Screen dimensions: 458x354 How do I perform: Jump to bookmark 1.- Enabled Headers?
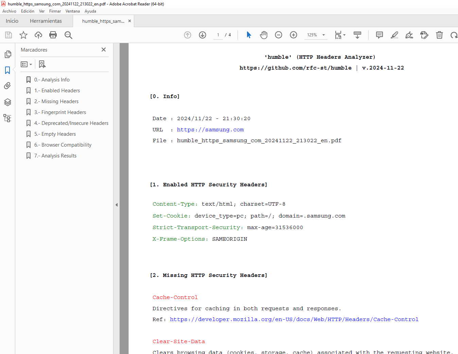[x=57, y=91]
